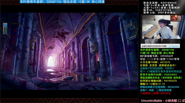Click the line 粉丝交流群：630180543
The image size is (185, 103).
pos(160,3)
